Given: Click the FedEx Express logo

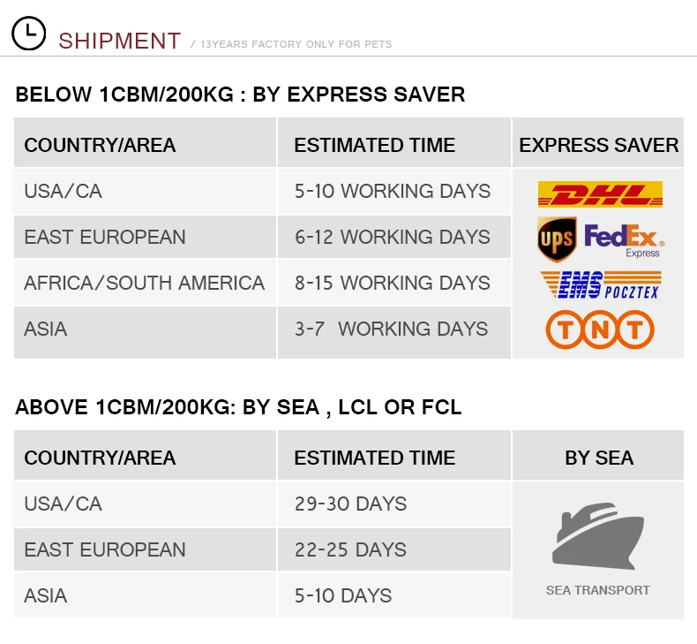Looking at the screenshot, I should click(624, 239).
